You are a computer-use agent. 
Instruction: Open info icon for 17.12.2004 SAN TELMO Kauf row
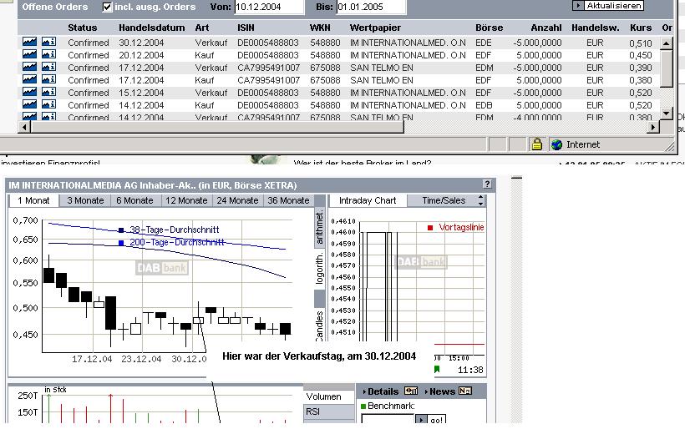coord(49,79)
